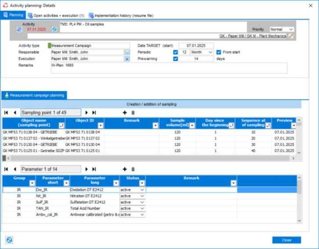The height and width of the screenshot is (249, 319).
Task: Open GK - Paper Mill / GK M - Plant Mechanics link
Action: click(253, 36)
